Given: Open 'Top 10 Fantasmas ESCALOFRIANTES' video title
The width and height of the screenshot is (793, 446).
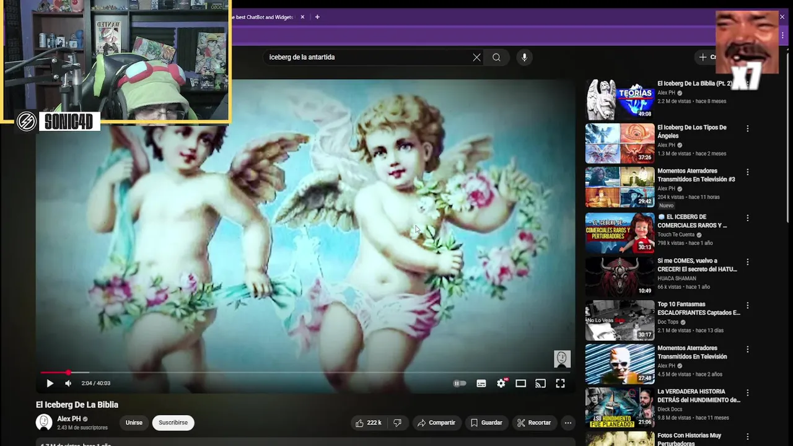Looking at the screenshot, I should [698, 308].
